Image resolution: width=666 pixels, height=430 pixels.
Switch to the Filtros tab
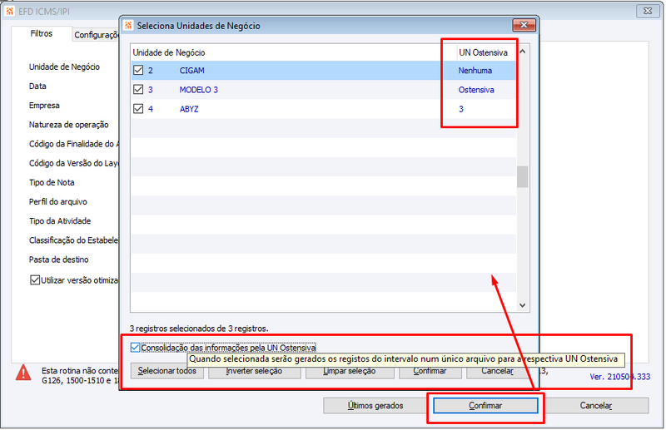(41, 33)
